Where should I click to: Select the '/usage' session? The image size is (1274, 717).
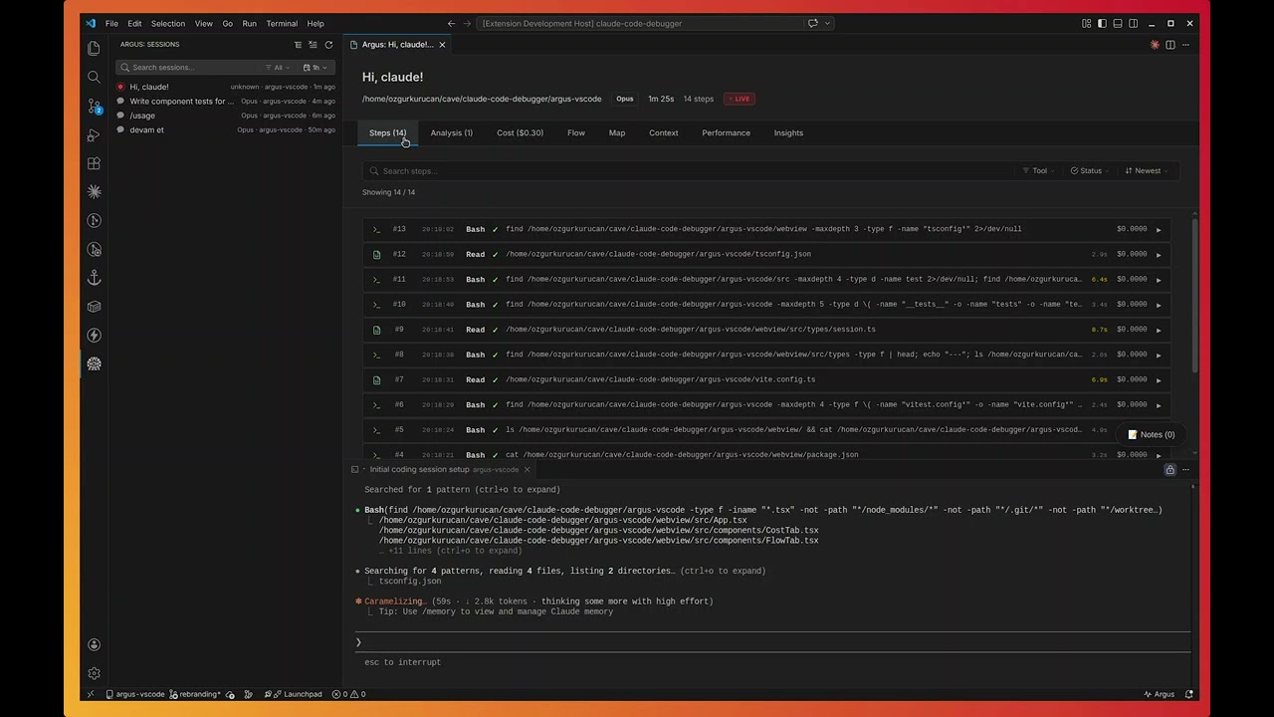(226, 116)
